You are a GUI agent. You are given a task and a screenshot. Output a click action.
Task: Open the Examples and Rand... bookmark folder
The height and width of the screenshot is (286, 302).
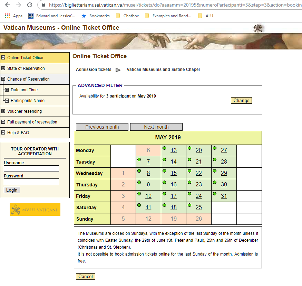coord(168,16)
